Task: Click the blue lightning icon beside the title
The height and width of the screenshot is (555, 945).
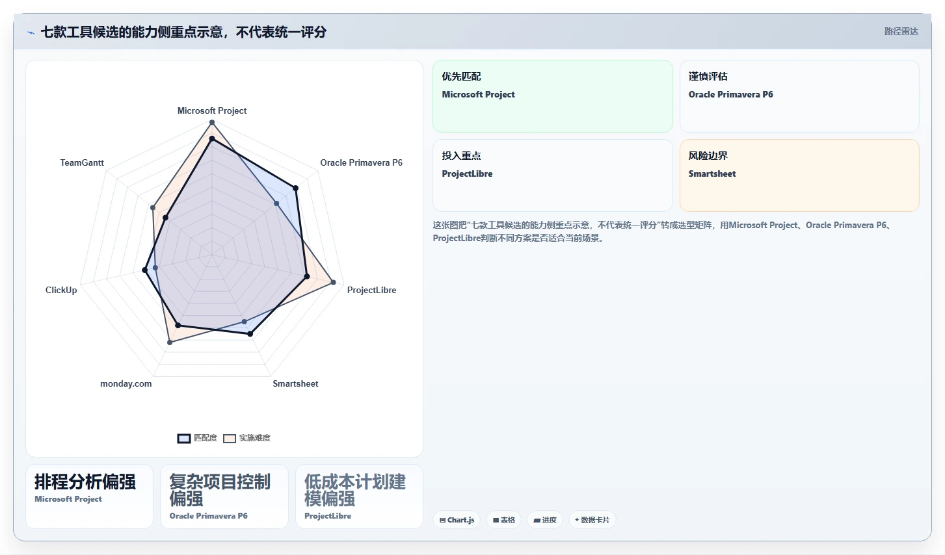Action: coord(31,32)
